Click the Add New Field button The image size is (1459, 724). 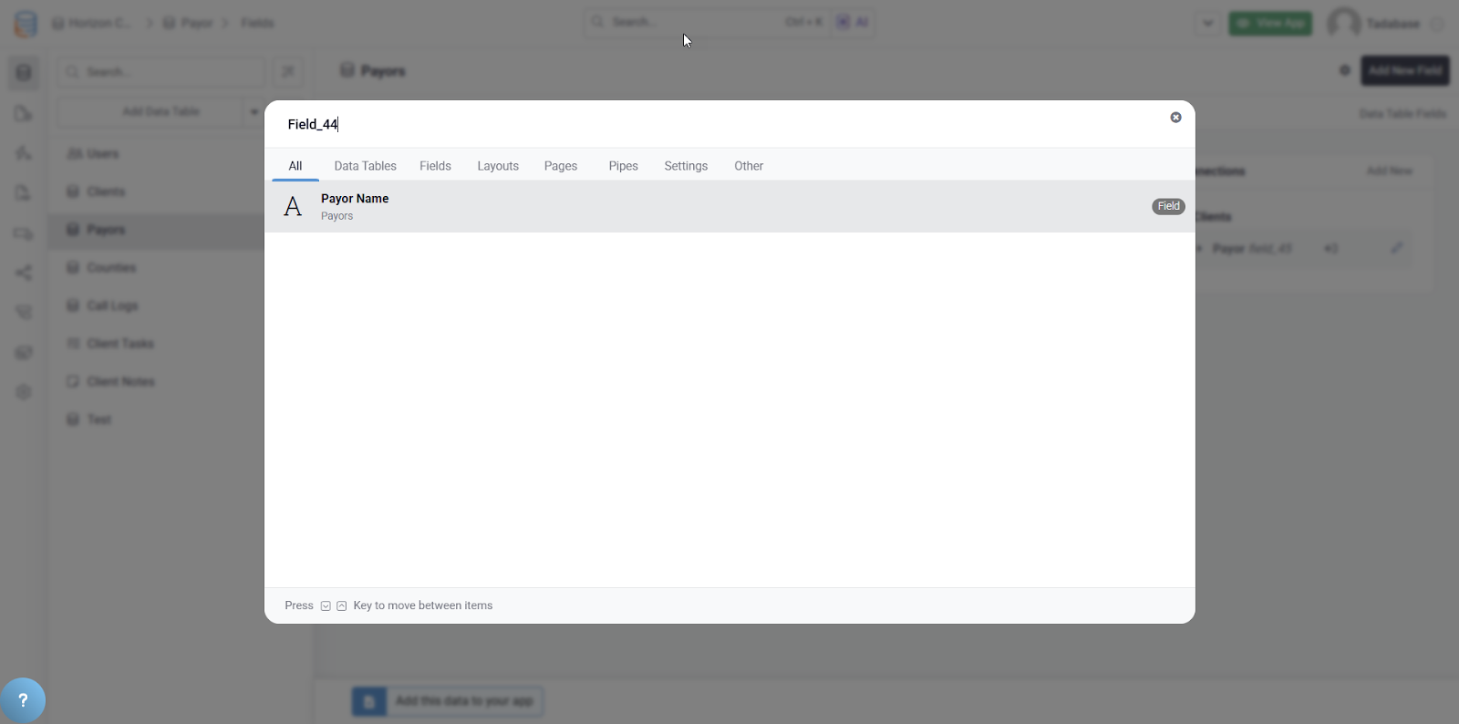1404,70
